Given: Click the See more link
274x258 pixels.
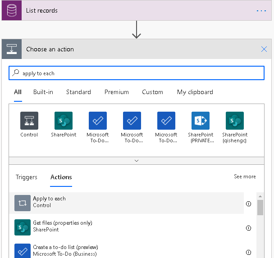Looking at the screenshot, I should [245, 177].
